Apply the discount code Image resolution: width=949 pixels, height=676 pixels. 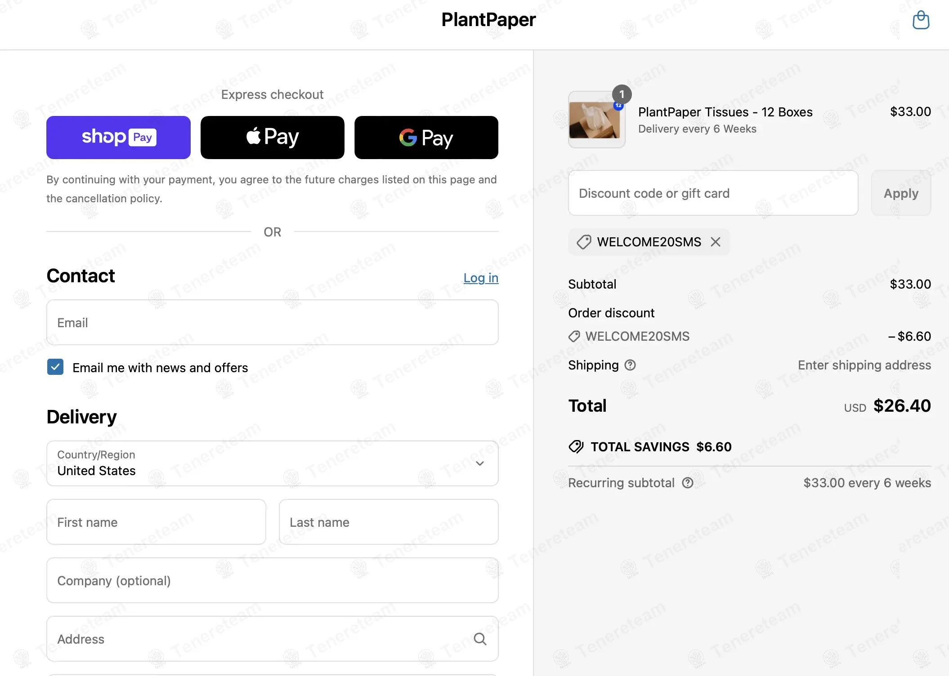point(901,193)
